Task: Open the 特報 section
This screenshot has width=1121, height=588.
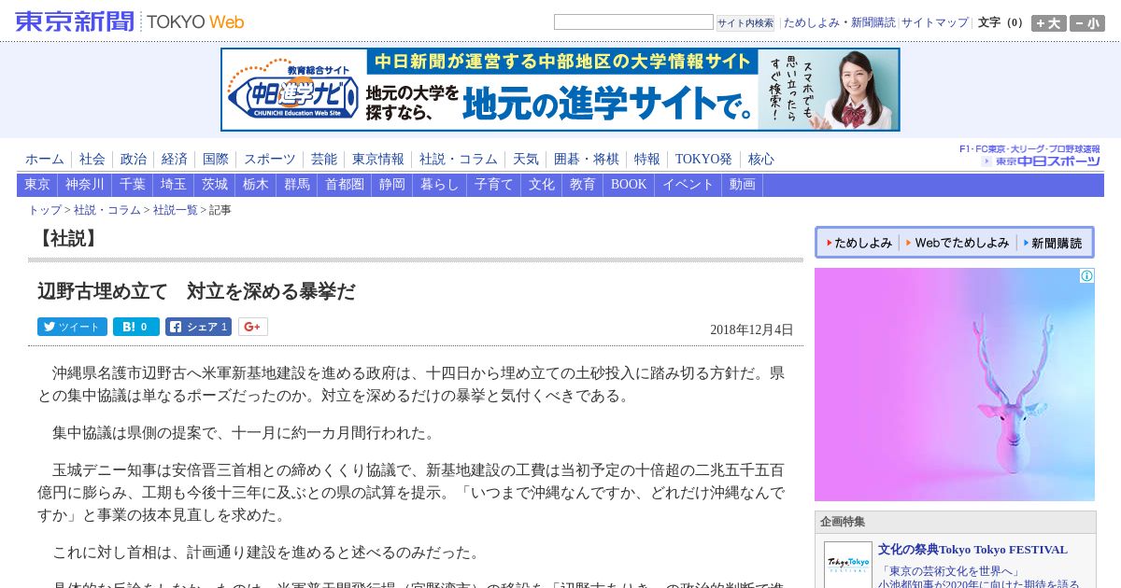Action: coord(647,160)
